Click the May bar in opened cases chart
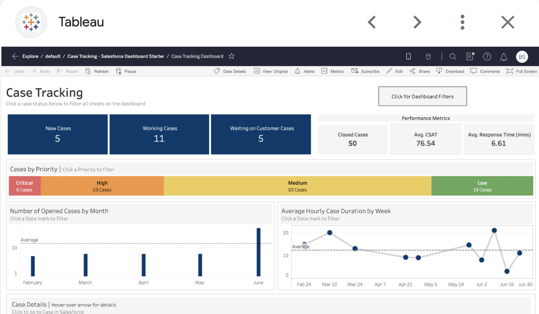Viewport: 539px width, 314px height. tap(200, 265)
